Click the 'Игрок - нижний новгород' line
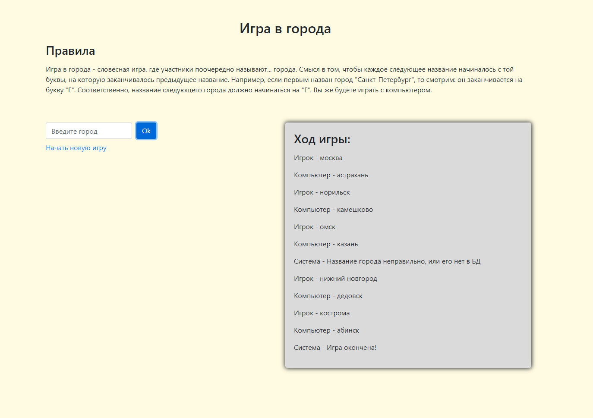 tap(335, 279)
